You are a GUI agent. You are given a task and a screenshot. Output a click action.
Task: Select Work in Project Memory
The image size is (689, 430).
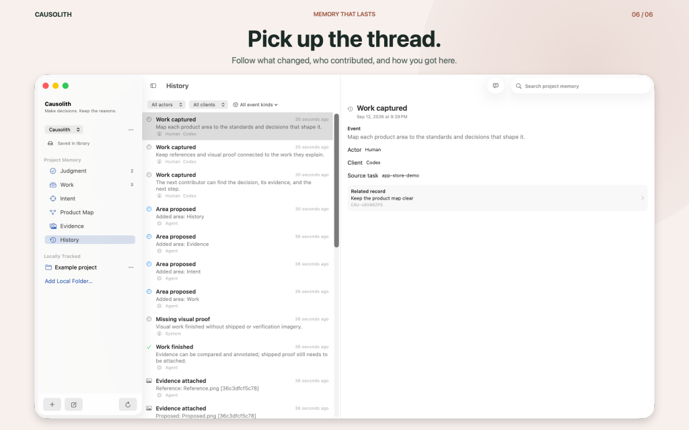[x=90, y=185]
